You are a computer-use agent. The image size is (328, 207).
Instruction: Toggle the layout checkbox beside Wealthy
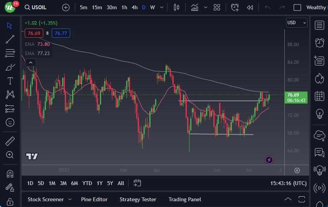297,7
